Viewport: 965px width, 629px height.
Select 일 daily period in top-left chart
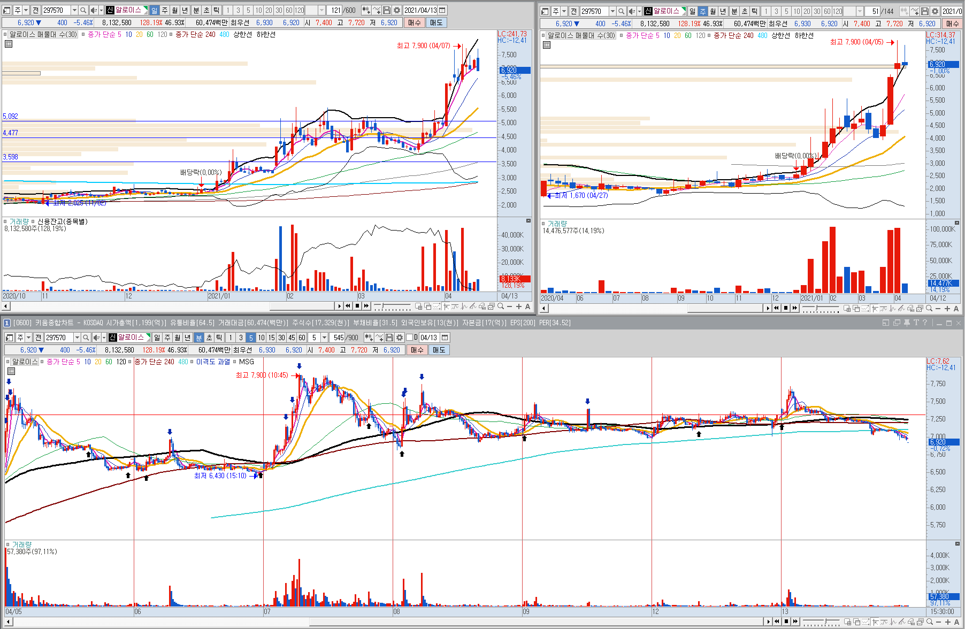pyautogui.click(x=155, y=10)
